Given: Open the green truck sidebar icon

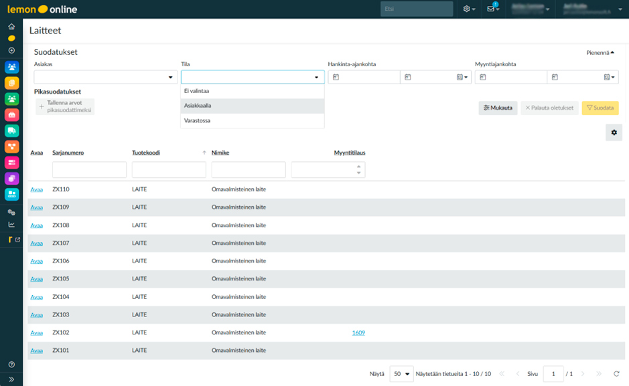Looking at the screenshot, I should 11,130.
